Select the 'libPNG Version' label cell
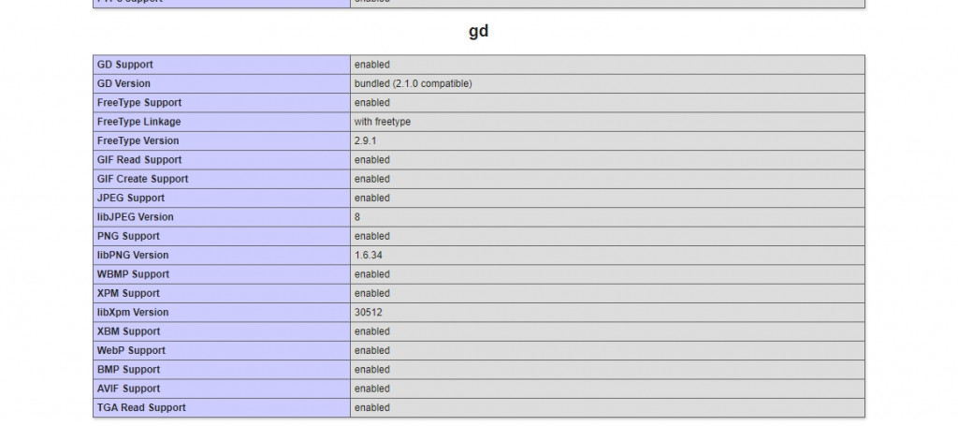This screenshot has height=426, width=958. click(222, 255)
